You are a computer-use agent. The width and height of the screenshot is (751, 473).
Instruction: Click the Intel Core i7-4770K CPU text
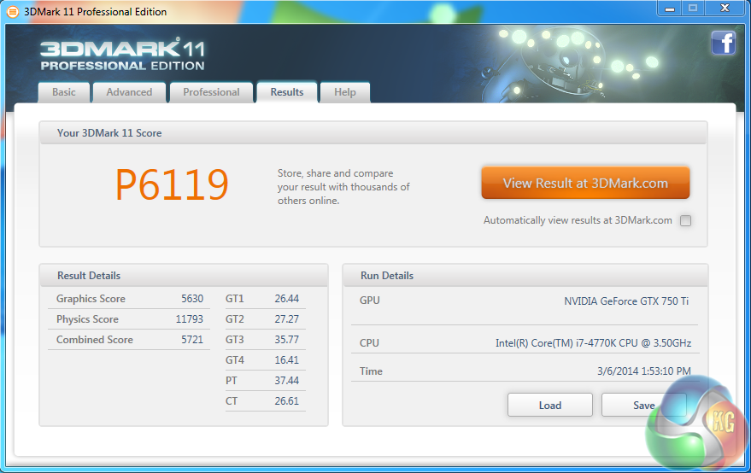pos(593,342)
